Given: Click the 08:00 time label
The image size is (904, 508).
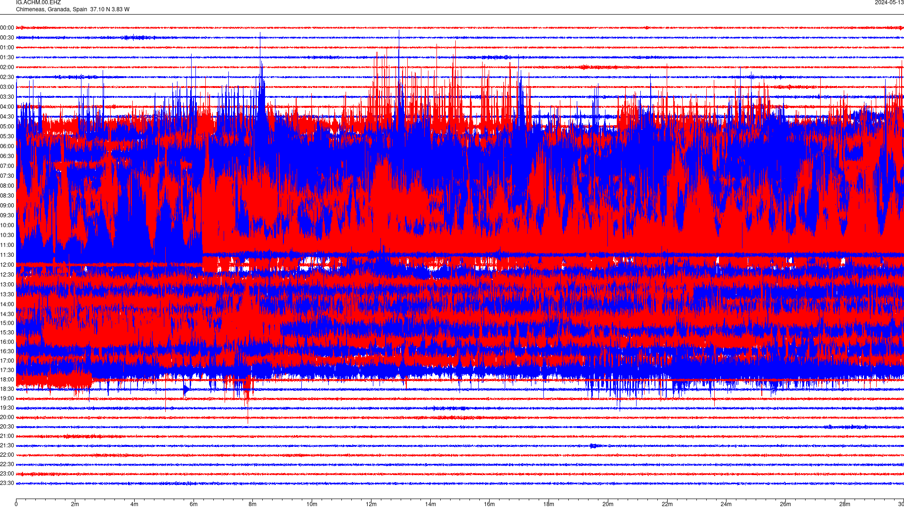Looking at the screenshot, I should (x=7, y=186).
